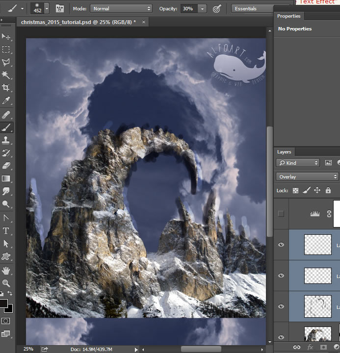340x353 pixels.
Task: Select the Hand tool
Action: coord(6,270)
